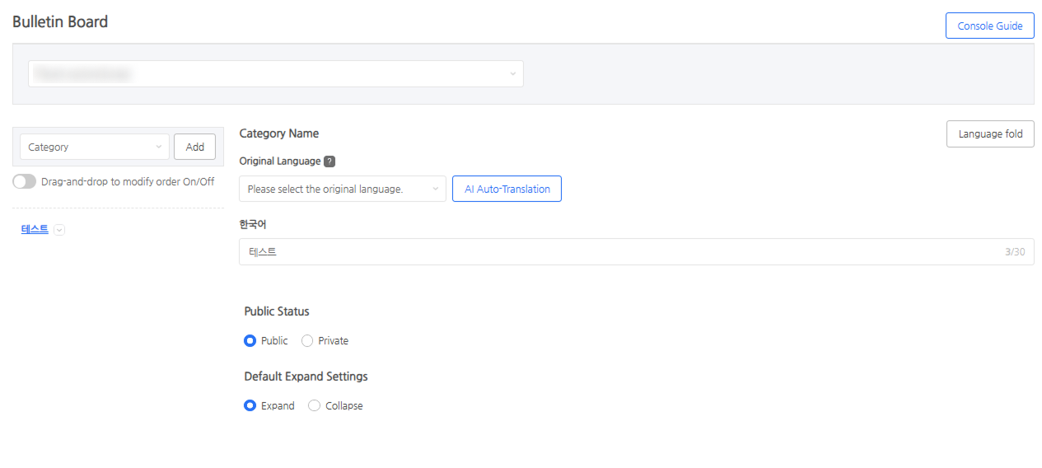The width and height of the screenshot is (1042, 468).
Task: Click the Add button
Action: (195, 147)
